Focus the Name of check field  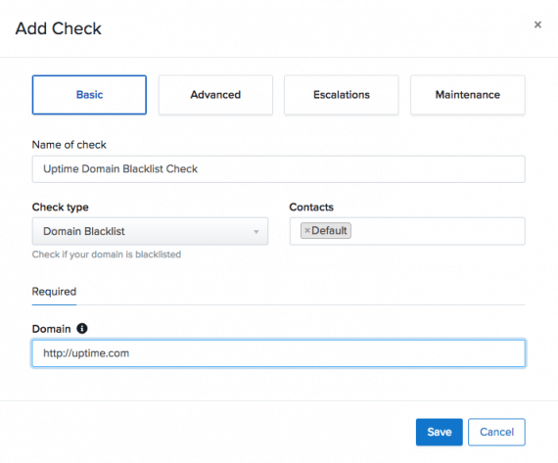(x=278, y=169)
